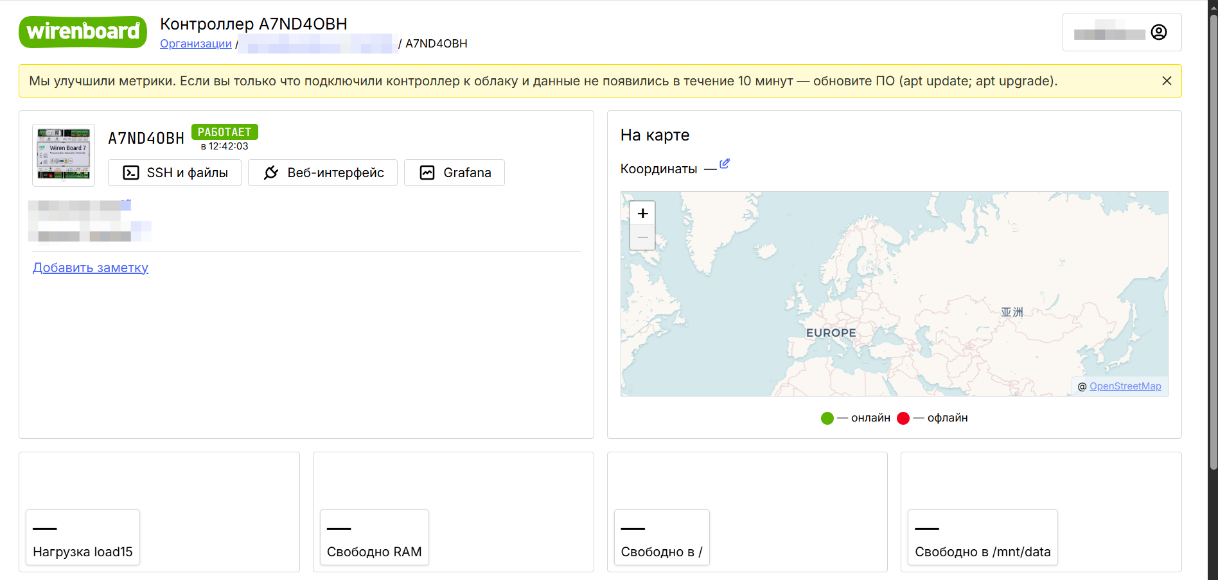1218x580 pixels.
Task: Click the page vertical scrollbar
Action: [1213, 257]
